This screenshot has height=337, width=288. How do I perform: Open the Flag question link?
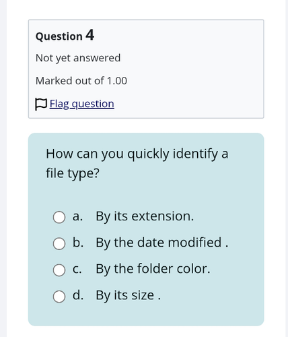(x=82, y=104)
